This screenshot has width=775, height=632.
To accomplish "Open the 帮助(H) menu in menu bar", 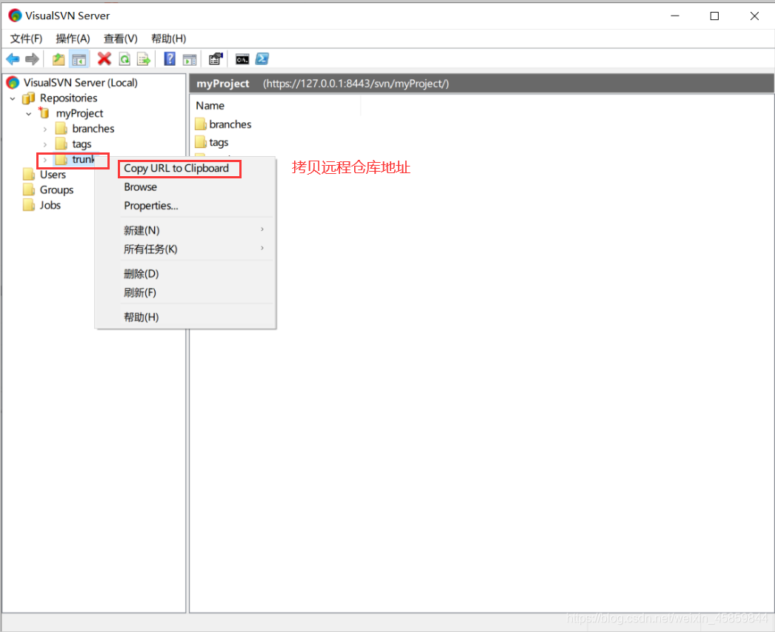I will click(168, 38).
